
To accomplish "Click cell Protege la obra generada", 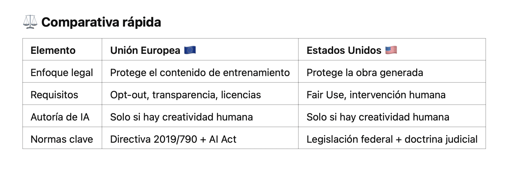I will (x=365, y=73).
